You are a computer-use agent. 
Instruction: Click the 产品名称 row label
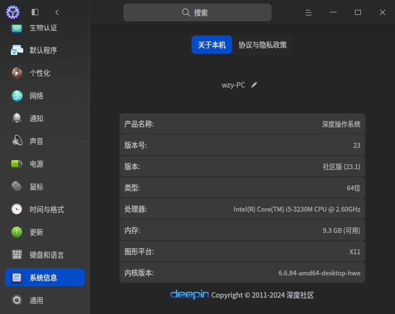pyautogui.click(x=139, y=124)
